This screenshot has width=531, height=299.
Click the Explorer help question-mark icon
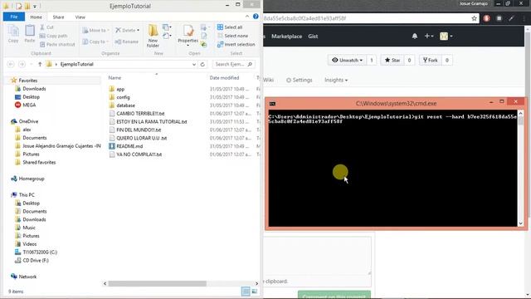(x=256, y=17)
